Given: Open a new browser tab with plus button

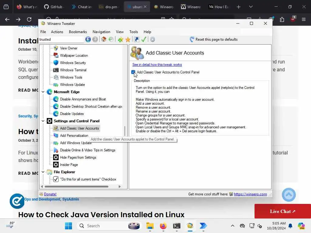Looking at the screenshot, I should [x=238, y=7].
